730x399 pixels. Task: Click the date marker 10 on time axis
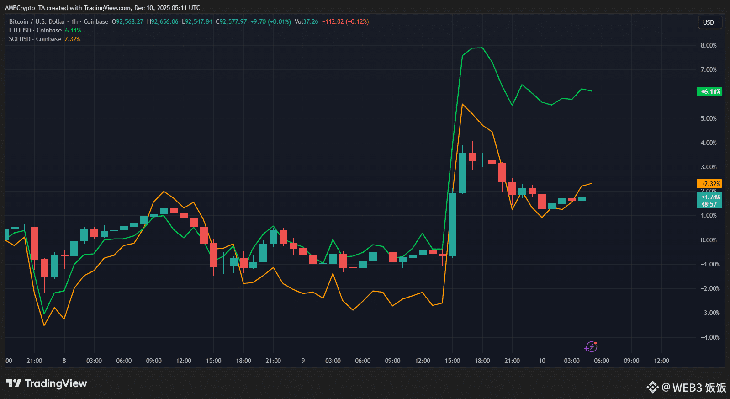[x=542, y=361]
